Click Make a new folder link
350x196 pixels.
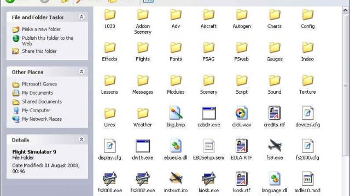pos(41,29)
